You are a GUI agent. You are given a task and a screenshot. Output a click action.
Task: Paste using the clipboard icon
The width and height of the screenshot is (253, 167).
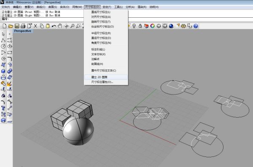[48, 26]
